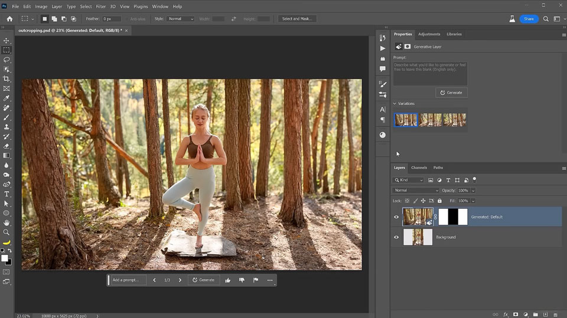Open the search magnifier in top bar

click(546, 19)
